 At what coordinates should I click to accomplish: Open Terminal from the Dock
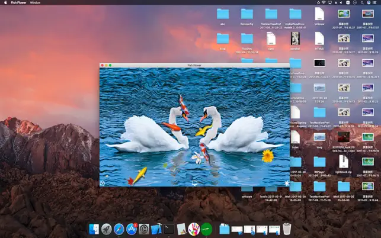[x=169, y=229]
